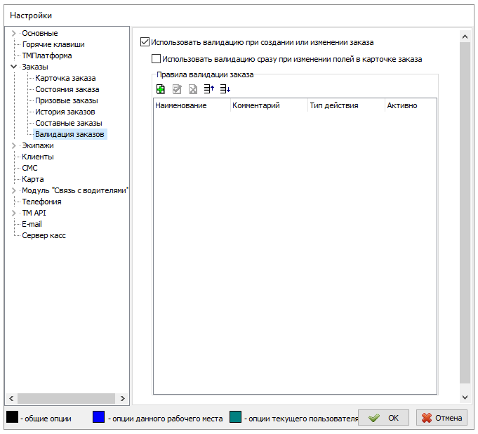The height and width of the screenshot is (434, 478).
Task: Collapse the Заказы tree node
Action: 13,67
